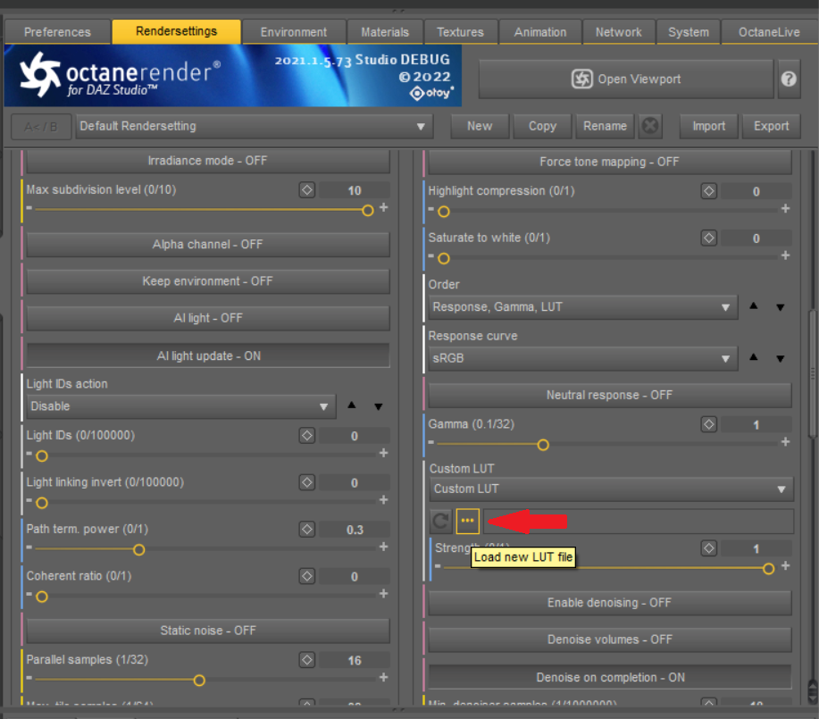
Task: Click the reload LUT circular arrow icon
Action: point(441,521)
